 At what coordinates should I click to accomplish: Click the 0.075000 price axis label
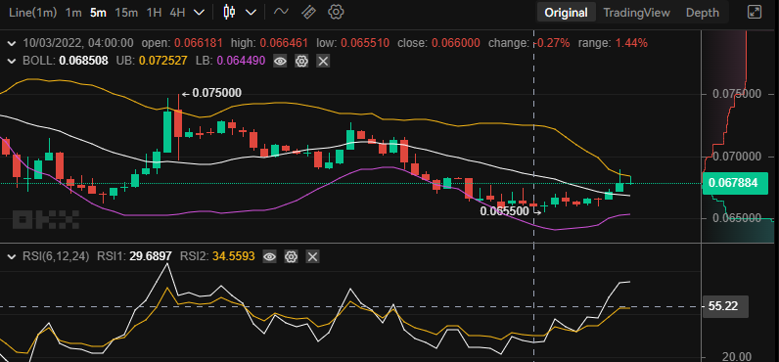pyautogui.click(x=737, y=94)
